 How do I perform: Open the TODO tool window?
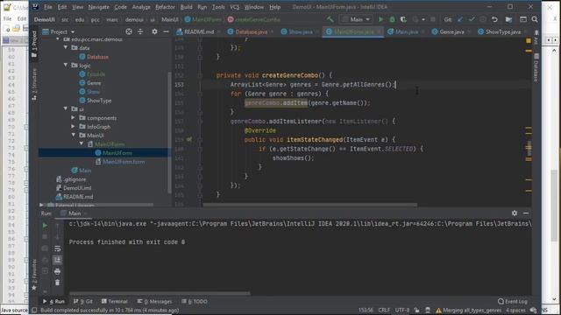click(195, 301)
